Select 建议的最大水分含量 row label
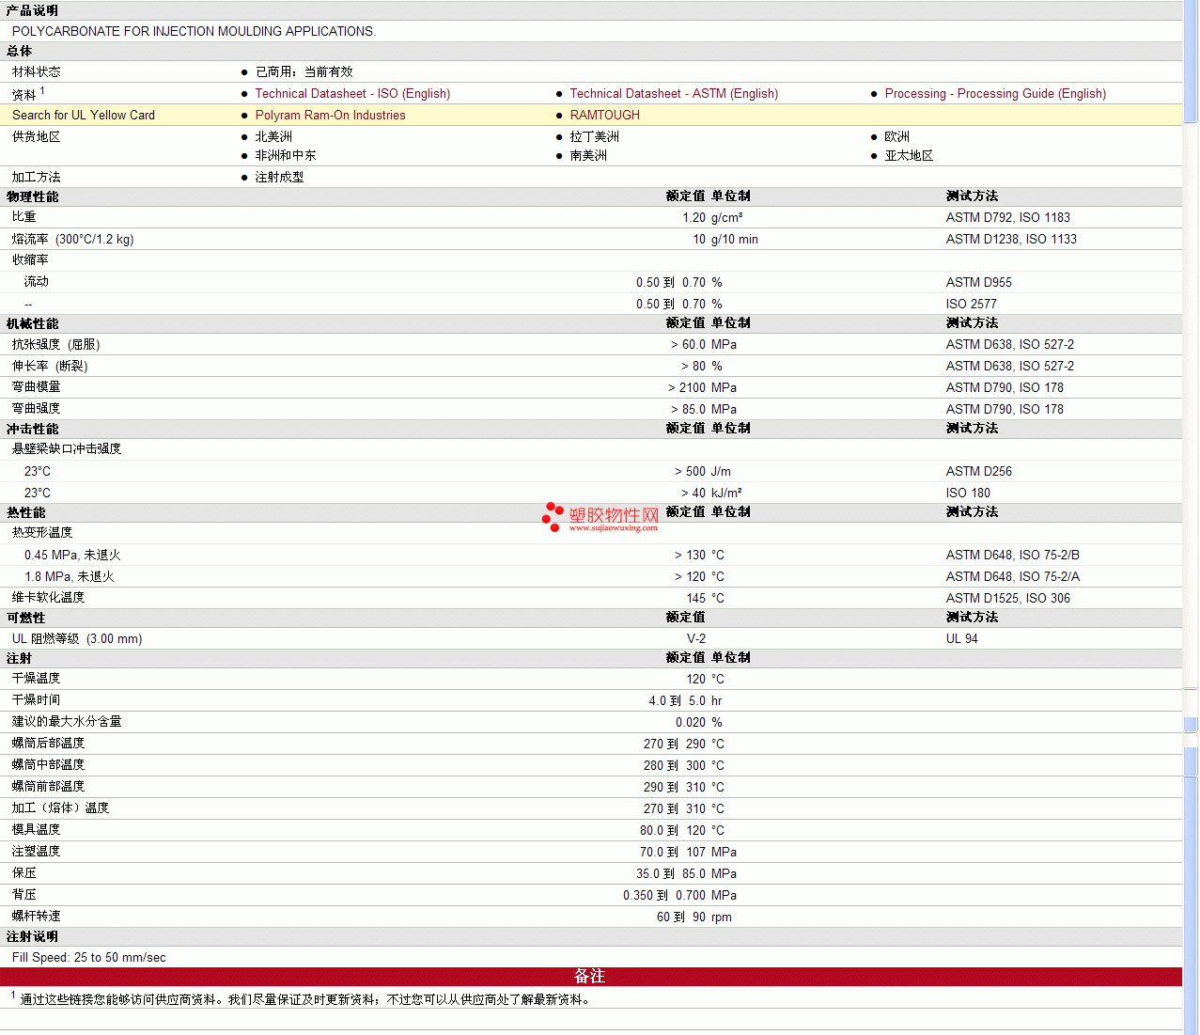This screenshot has width=1200, height=1035. tap(67, 722)
